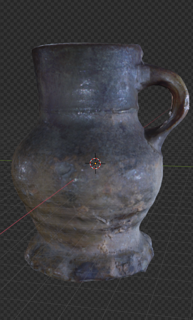This screenshot has width=193, height=320.
Task: Click the red axis line seen through handle opening
Action: tap(157, 119)
